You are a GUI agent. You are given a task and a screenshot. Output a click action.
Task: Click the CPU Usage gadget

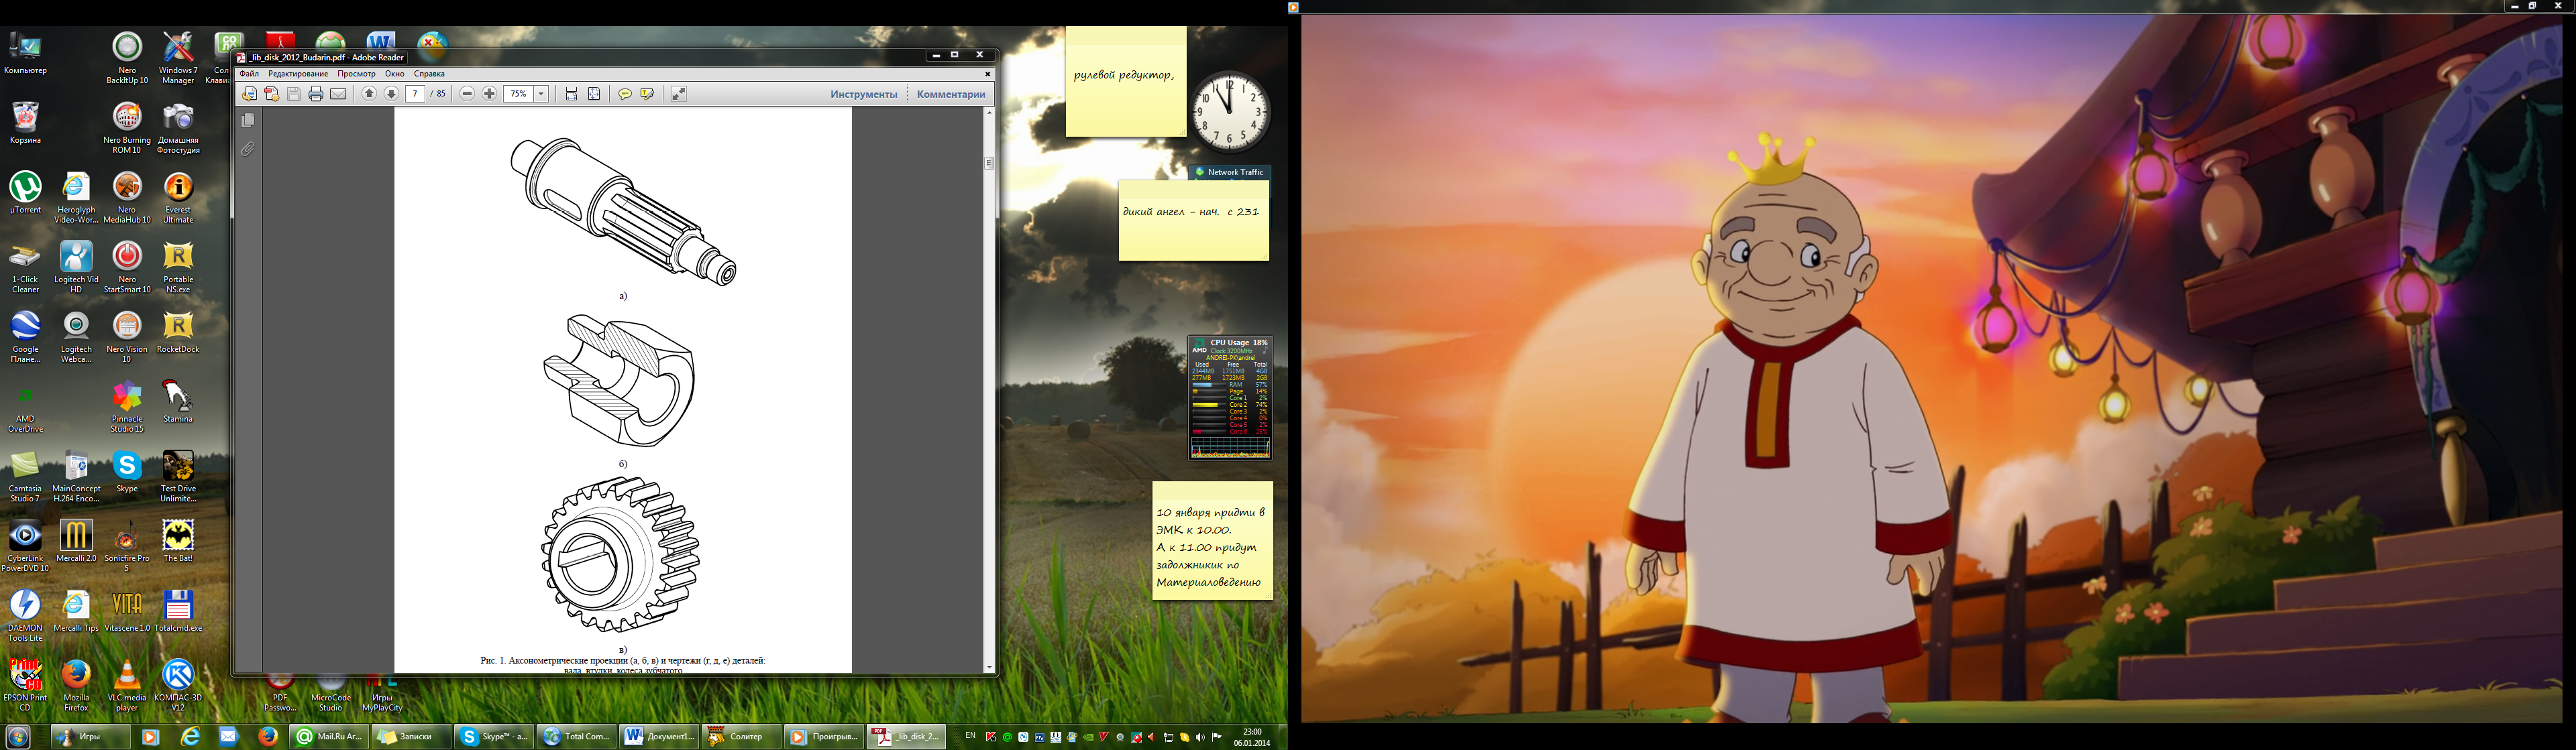coord(1230,397)
